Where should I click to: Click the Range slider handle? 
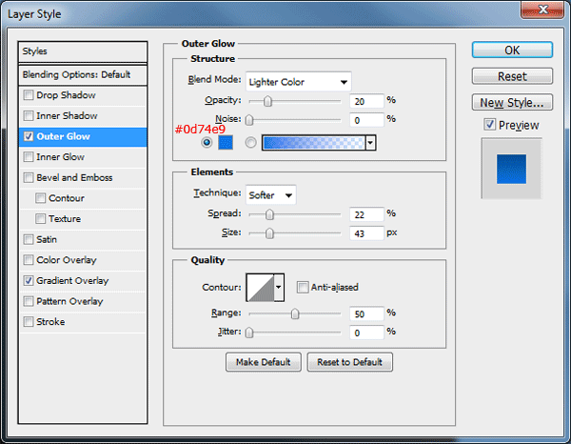coord(295,313)
